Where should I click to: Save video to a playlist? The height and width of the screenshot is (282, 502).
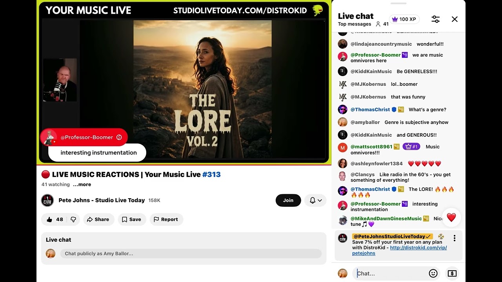click(132, 219)
